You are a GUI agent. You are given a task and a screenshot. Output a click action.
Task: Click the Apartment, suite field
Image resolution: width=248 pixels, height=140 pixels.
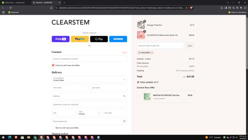pyautogui.click(x=89, y=105)
